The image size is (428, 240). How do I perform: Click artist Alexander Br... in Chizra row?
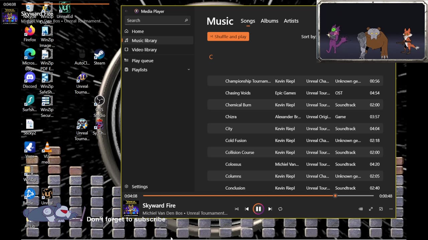[x=288, y=117]
